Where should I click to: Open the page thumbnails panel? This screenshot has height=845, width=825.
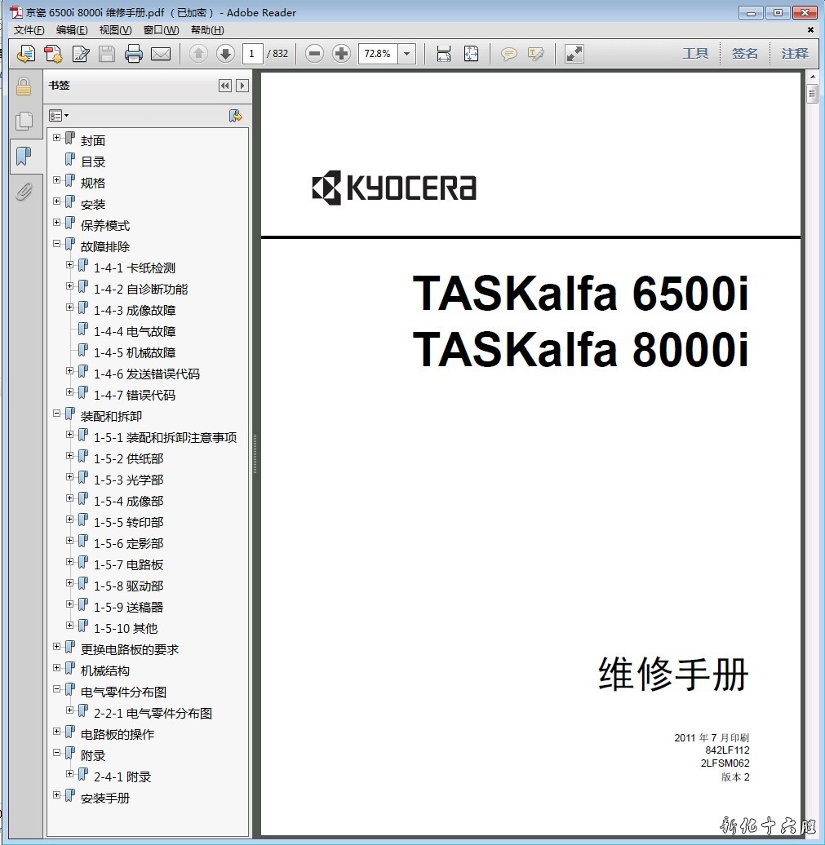click(24, 122)
